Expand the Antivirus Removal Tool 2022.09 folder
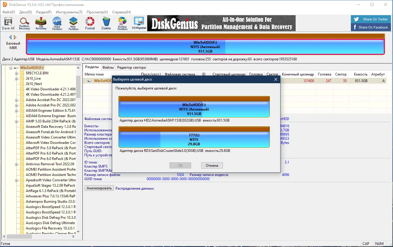Viewport: 393px width, 247px height. (x=17, y=164)
